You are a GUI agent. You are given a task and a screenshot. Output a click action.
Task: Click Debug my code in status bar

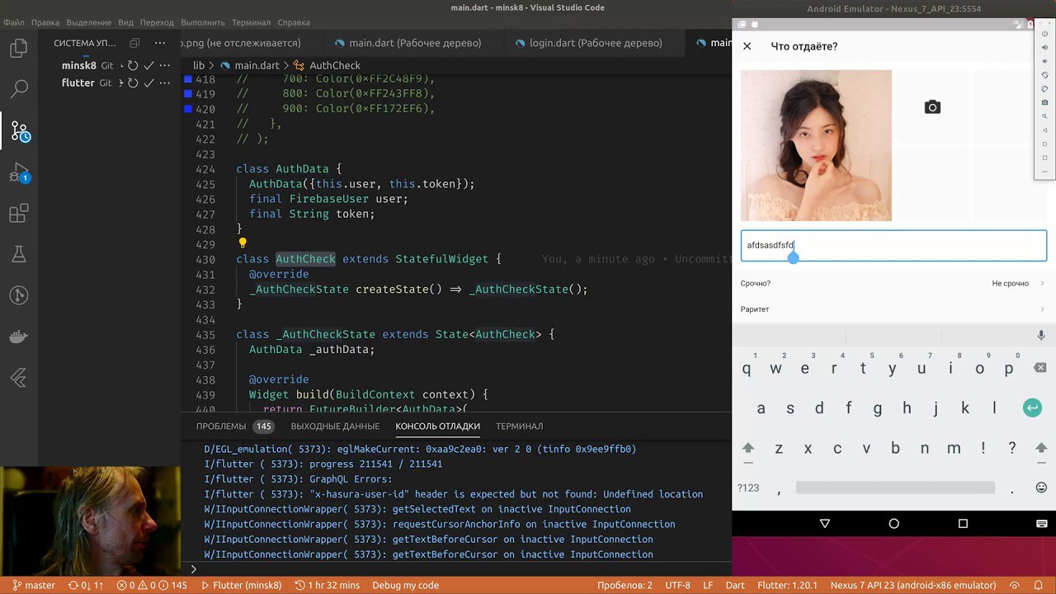point(406,585)
